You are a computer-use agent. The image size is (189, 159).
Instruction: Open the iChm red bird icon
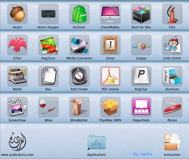[17, 45]
